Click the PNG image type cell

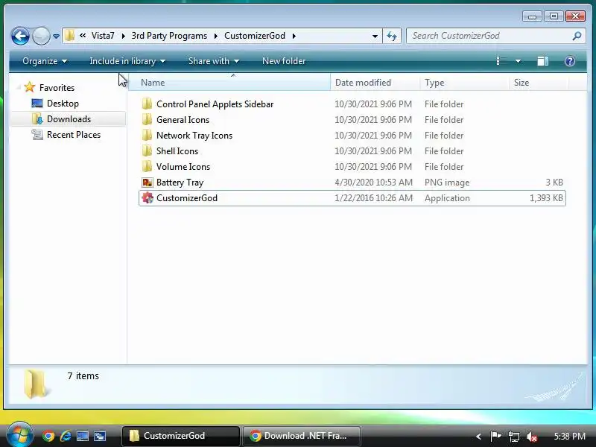pyautogui.click(x=447, y=183)
